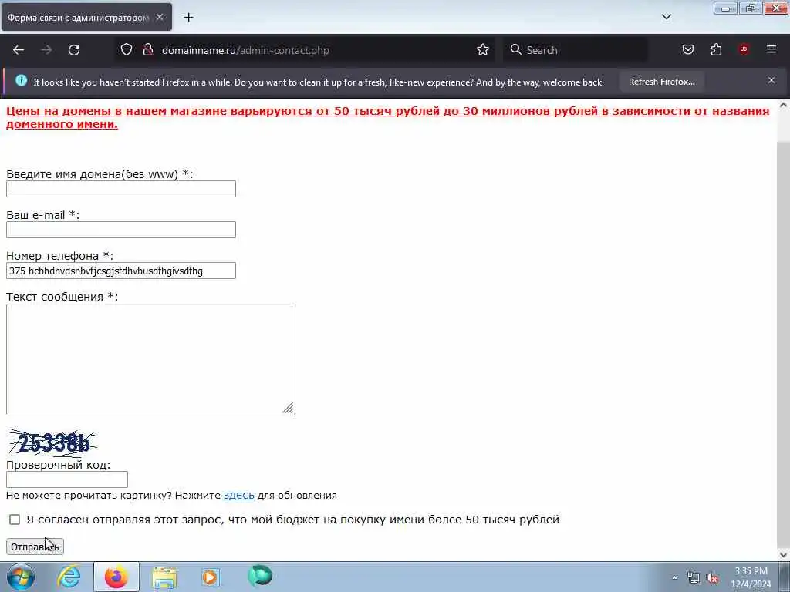Screen dimensions: 790x592
Task: Expand the list all tabs chevron
Action: [x=666, y=17]
